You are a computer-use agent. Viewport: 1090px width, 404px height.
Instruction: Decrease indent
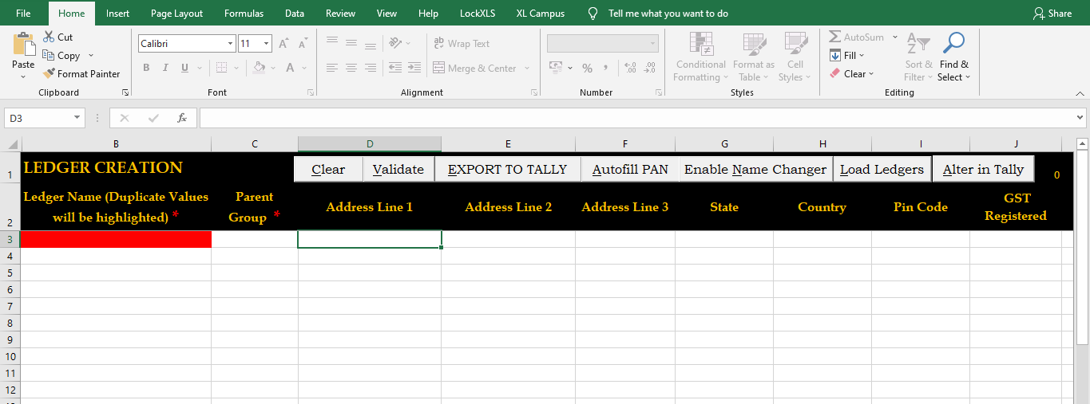(395, 68)
